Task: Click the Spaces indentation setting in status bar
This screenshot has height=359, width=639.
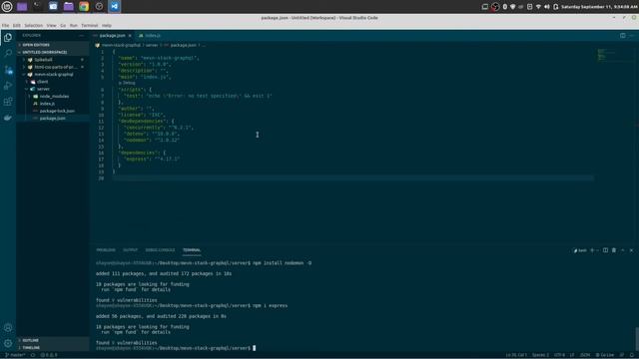Action: [540, 355]
